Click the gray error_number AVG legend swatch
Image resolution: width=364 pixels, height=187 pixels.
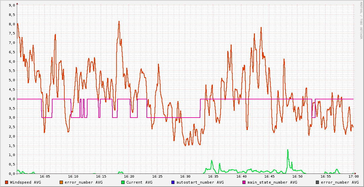[318, 182]
